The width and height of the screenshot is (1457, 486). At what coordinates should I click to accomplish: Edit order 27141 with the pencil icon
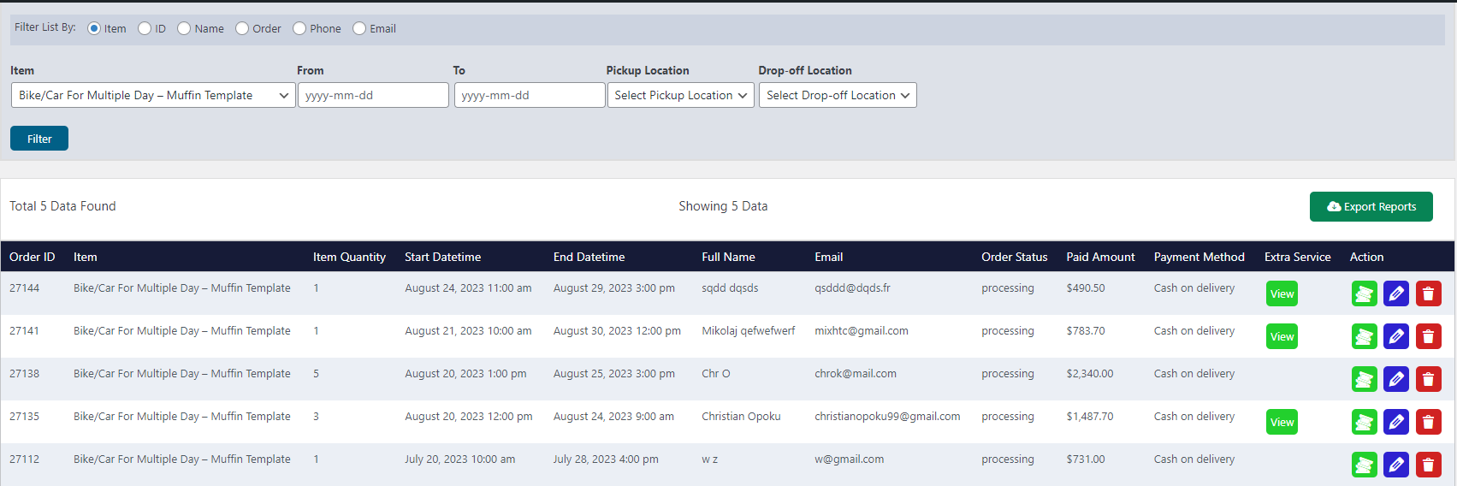[1395, 336]
